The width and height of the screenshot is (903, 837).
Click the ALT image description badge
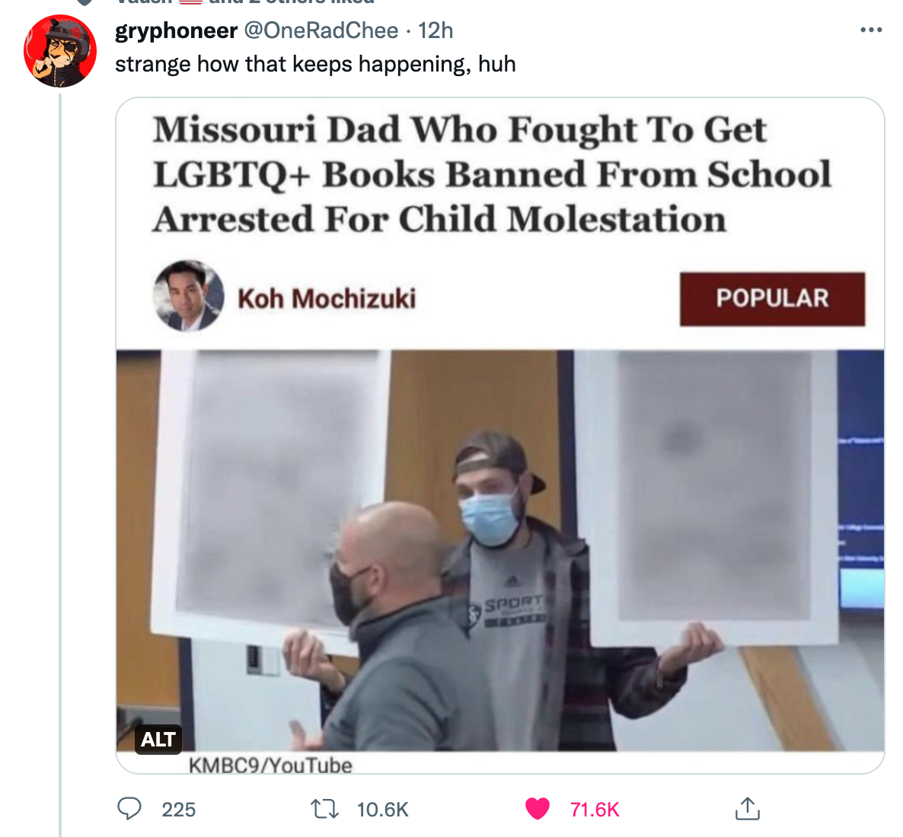pos(158,739)
